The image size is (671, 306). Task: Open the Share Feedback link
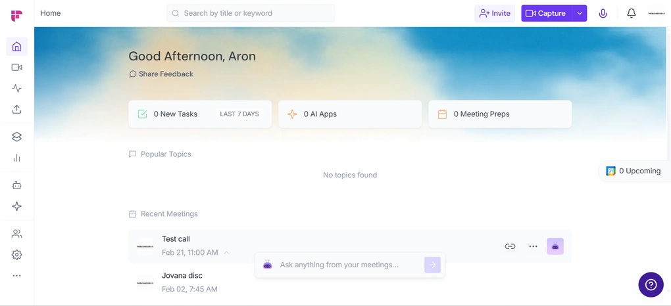pos(161,74)
